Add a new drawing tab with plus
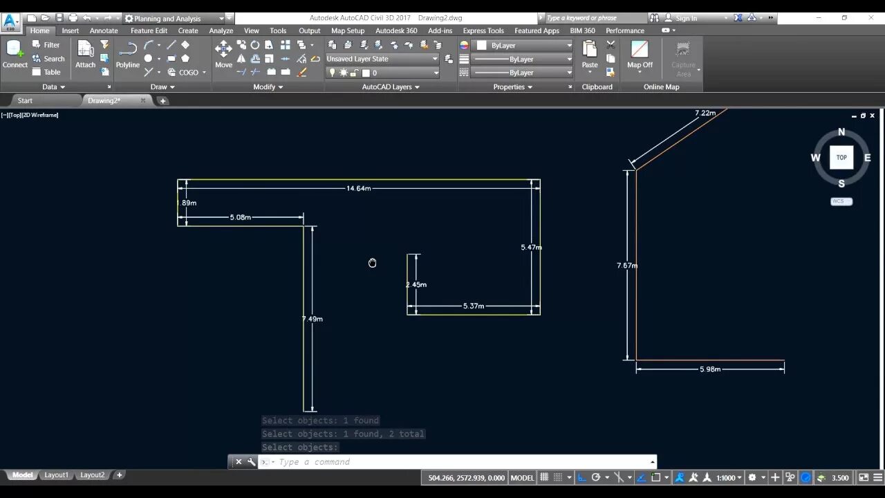 tap(163, 100)
